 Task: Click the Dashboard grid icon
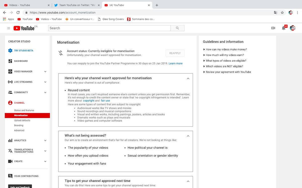tap(10, 61)
